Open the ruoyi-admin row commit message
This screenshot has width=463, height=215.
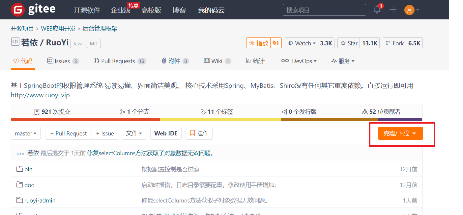[205, 200]
